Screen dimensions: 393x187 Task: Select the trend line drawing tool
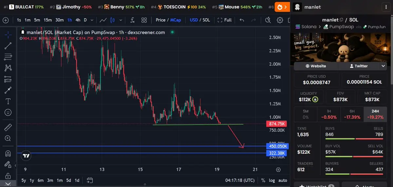point(8,46)
